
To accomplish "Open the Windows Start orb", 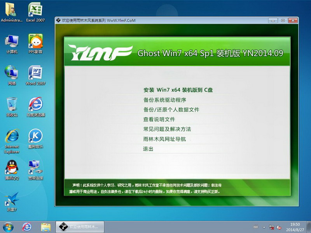I will (x=8, y=227).
